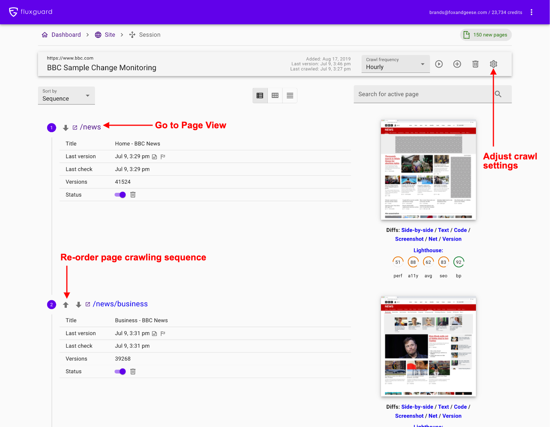
Task: Go to Site breadcrumb
Action: [x=110, y=35]
